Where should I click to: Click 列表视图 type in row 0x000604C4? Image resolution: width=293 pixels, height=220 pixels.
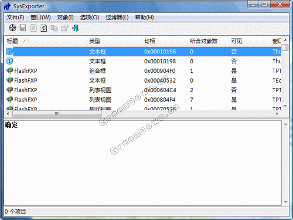100,90
